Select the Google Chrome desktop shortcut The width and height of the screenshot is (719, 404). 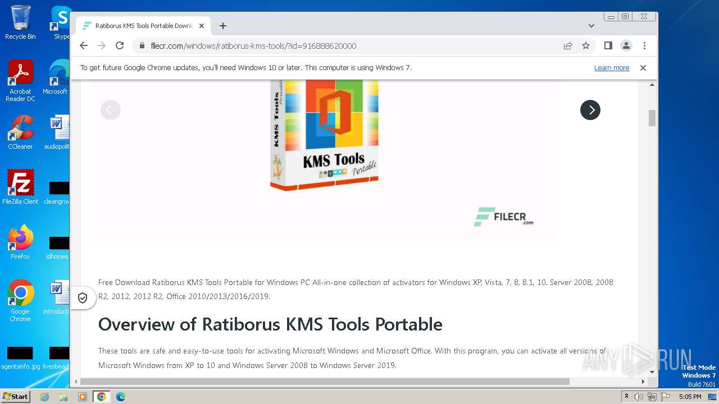click(x=20, y=300)
